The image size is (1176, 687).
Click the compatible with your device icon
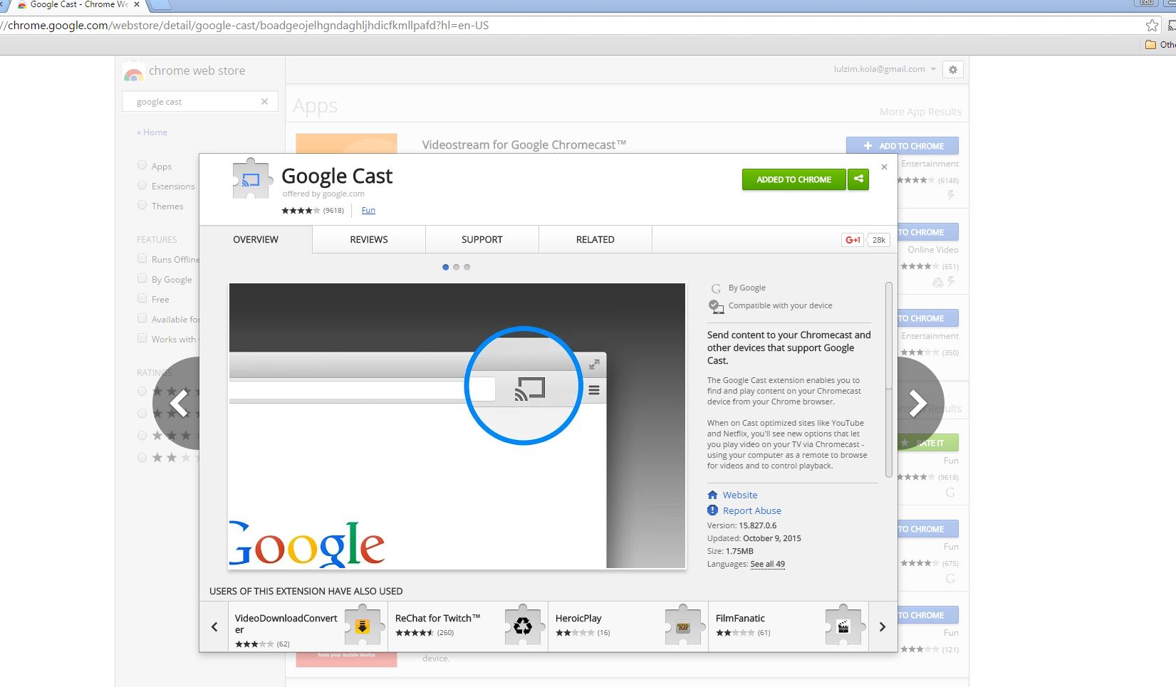[x=716, y=306]
